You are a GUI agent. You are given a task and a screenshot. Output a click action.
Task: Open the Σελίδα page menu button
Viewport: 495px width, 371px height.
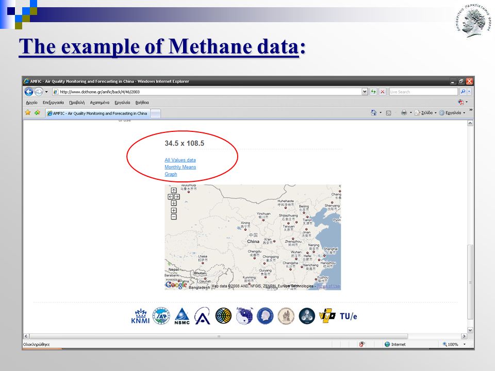point(425,113)
